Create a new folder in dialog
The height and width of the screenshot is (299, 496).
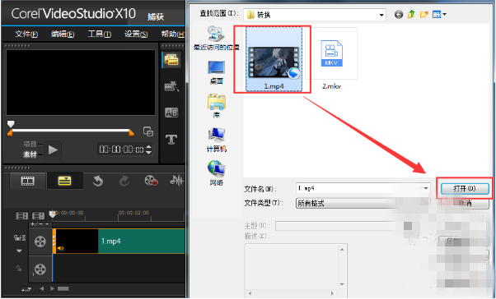[x=423, y=15]
